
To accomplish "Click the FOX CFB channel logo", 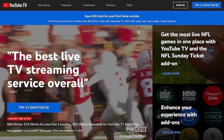I will click(136, 129).
